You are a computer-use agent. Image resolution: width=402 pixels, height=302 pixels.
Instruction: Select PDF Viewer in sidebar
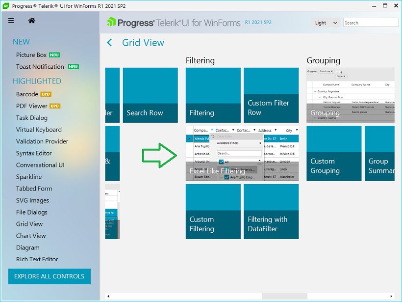(x=31, y=106)
